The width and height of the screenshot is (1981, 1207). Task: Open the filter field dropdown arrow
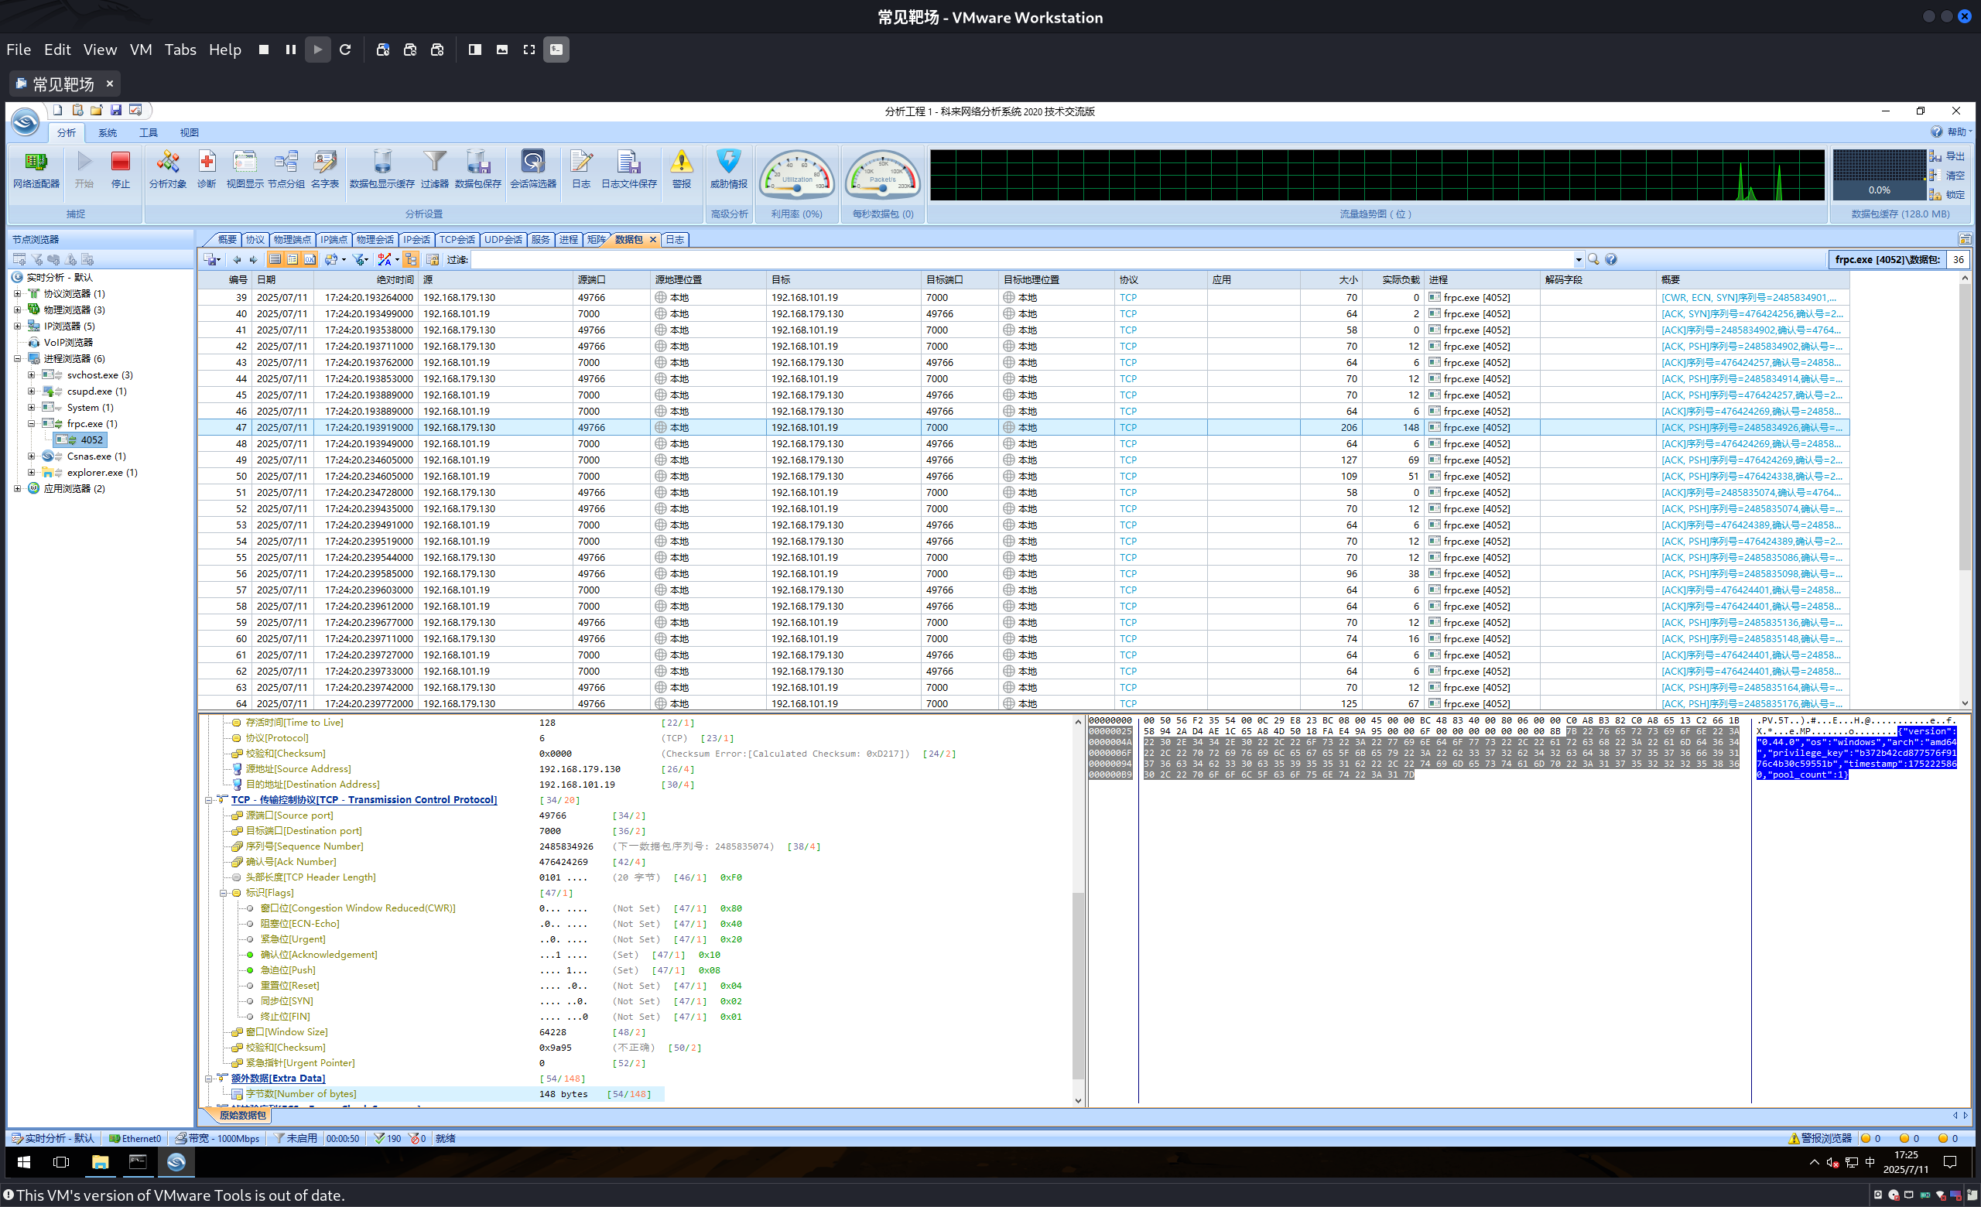[1578, 259]
